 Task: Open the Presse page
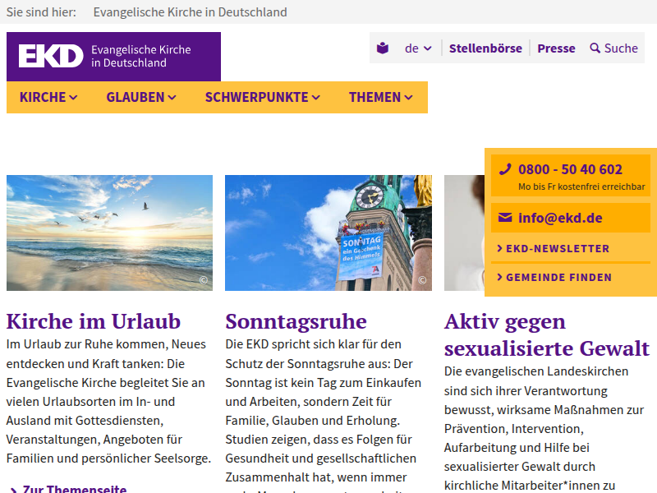[x=556, y=48]
